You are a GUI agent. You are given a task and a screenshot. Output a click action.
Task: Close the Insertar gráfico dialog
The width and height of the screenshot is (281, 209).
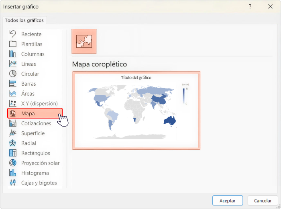[270, 7]
